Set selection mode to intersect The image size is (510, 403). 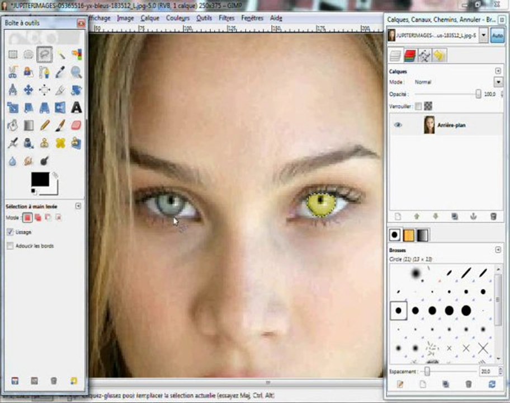pos(59,217)
